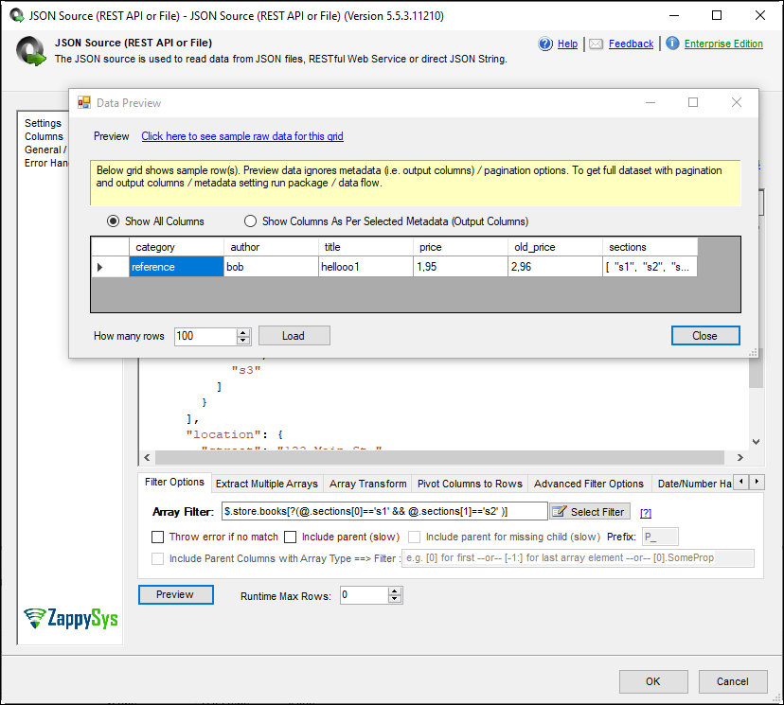Click the old_price column header
Screen dimensions: 784x705
555,247
